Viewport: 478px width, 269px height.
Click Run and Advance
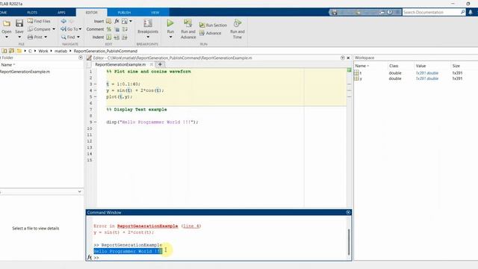click(188, 29)
